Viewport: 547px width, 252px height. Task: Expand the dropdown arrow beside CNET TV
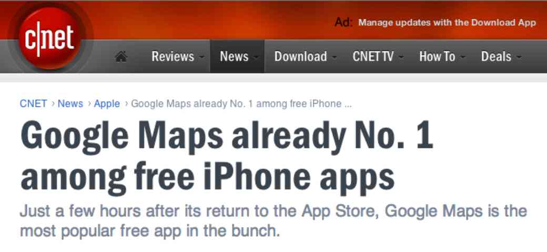click(x=401, y=57)
